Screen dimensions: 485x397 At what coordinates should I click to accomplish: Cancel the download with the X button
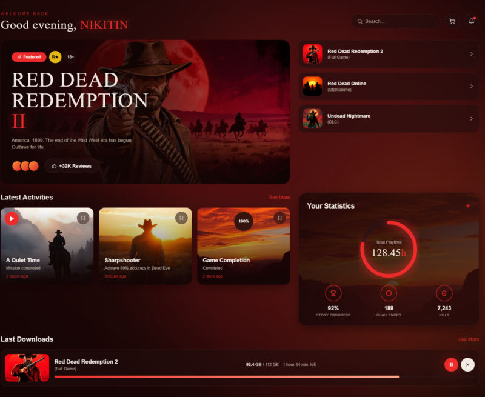[467, 365]
